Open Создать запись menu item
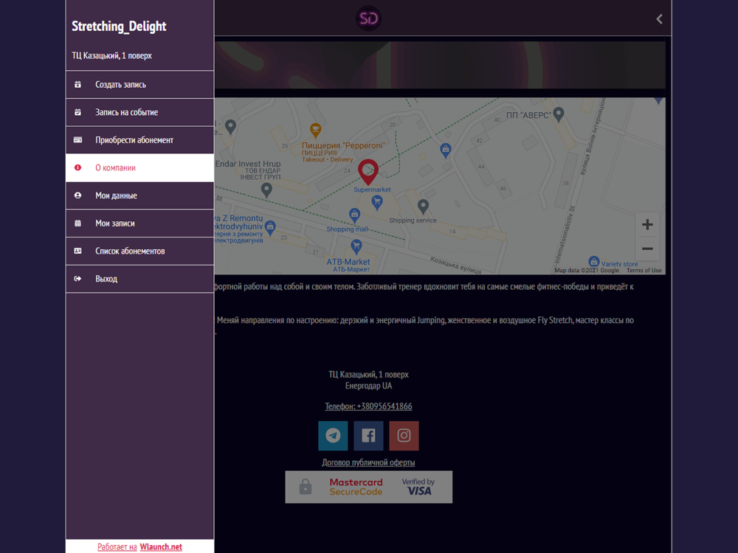738x553 pixels. [x=139, y=85]
